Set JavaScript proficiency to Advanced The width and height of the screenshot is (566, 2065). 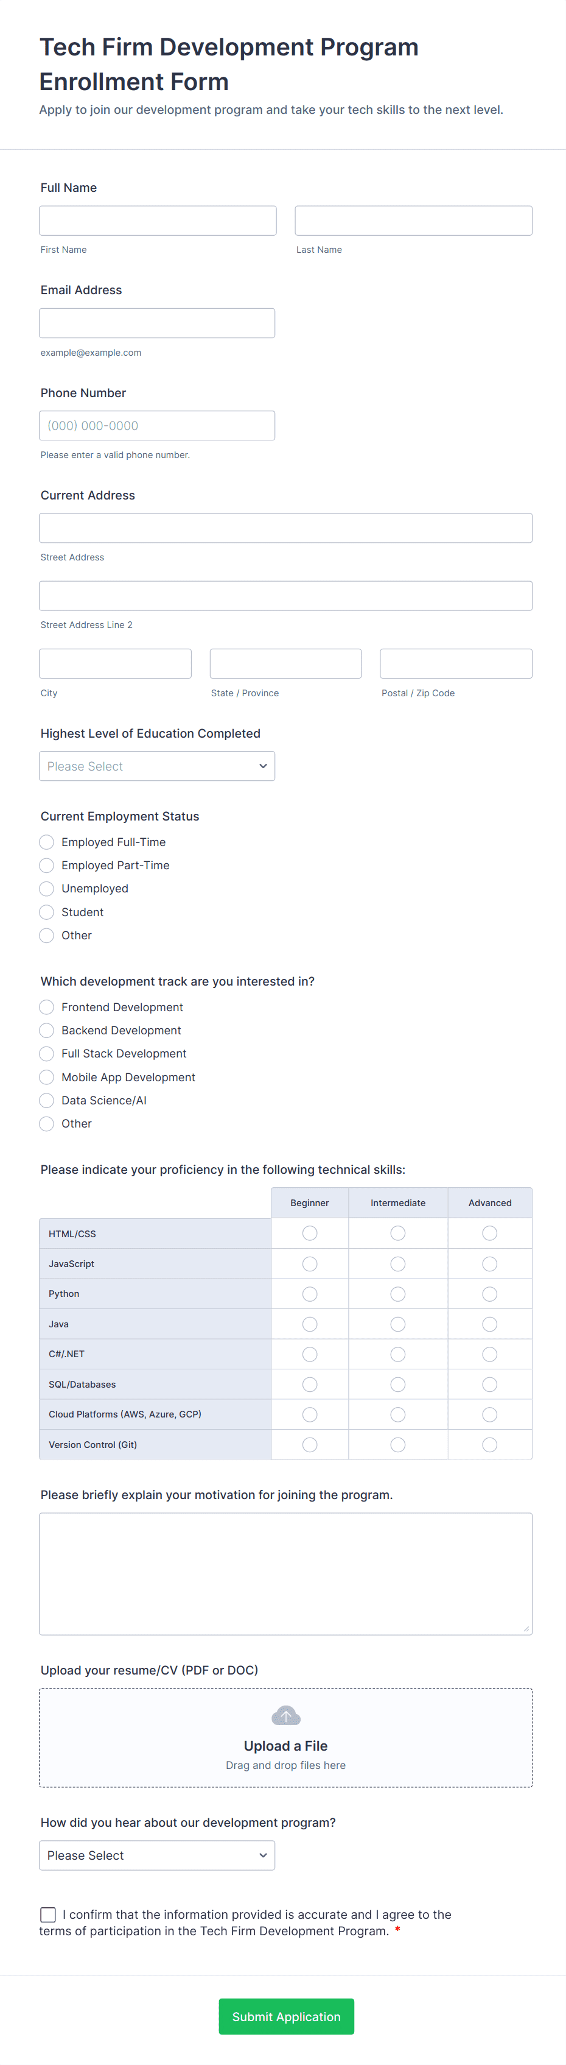(490, 1264)
